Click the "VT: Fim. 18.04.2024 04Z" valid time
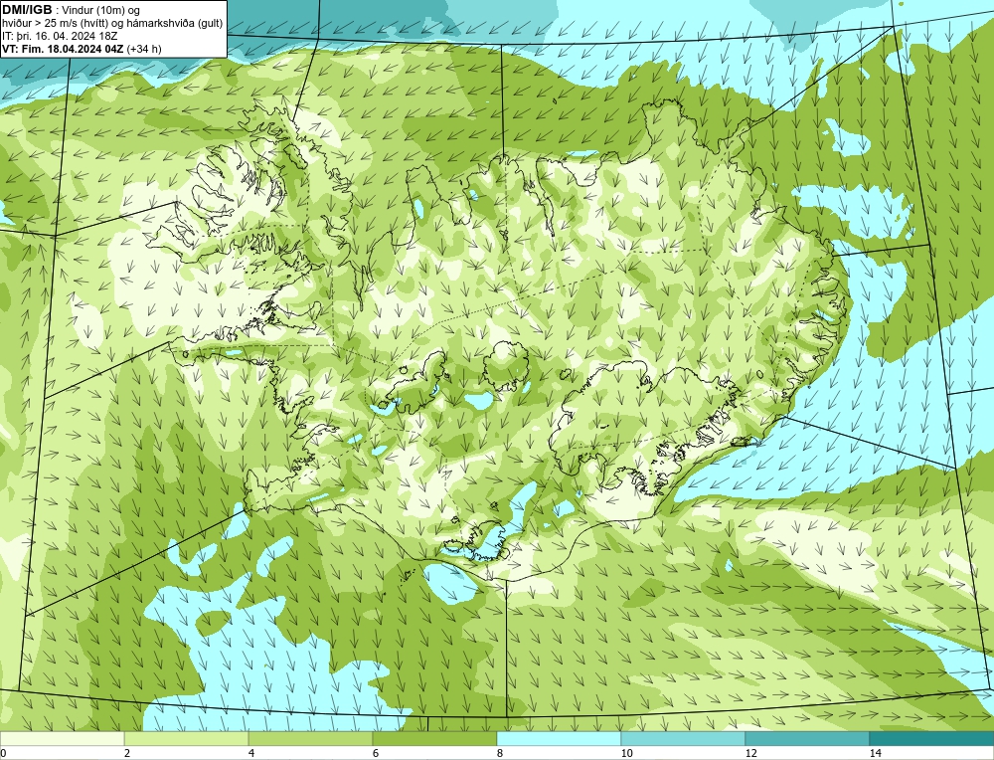994x760 pixels. [x=64, y=49]
